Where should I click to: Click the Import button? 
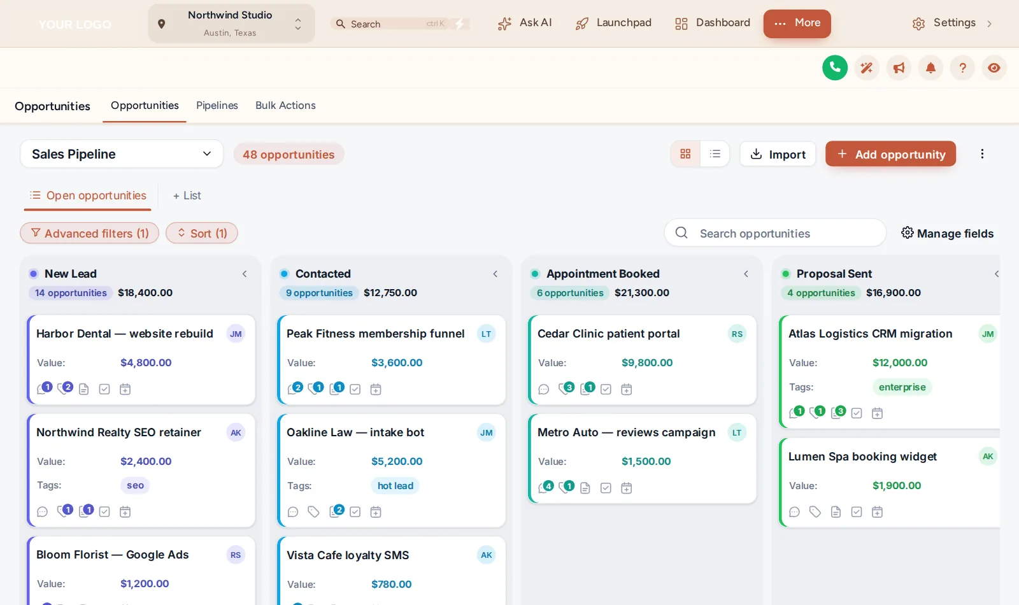[x=778, y=154]
